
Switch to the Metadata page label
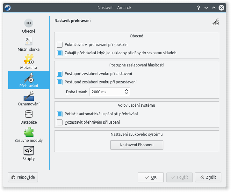(x=29, y=68)
